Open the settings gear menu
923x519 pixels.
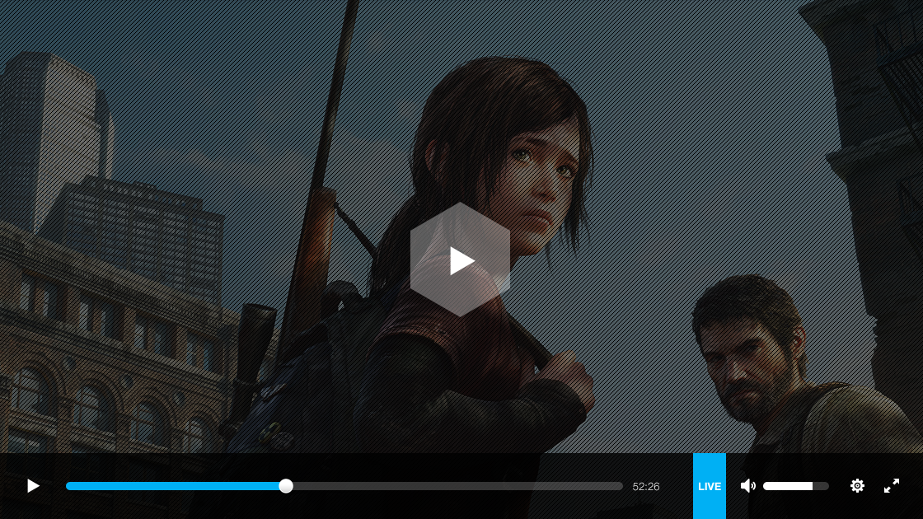[857, 485]
